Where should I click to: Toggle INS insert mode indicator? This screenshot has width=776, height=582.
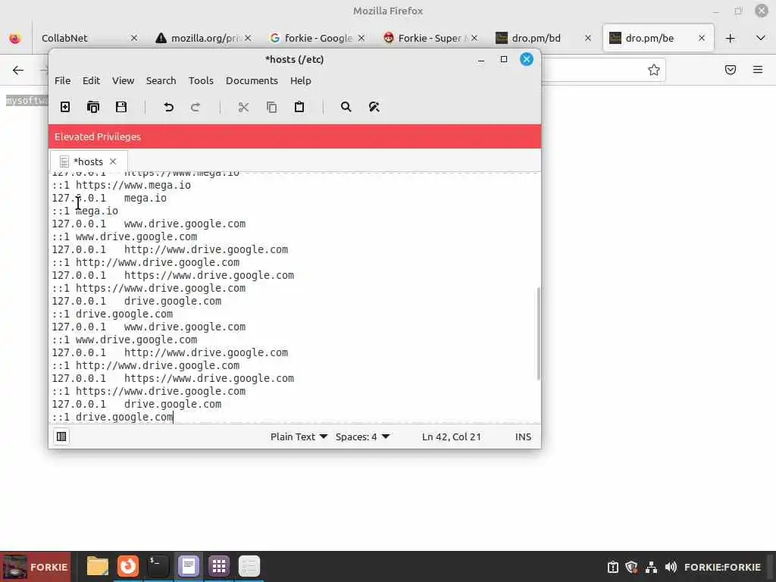(x=523, y=436)
